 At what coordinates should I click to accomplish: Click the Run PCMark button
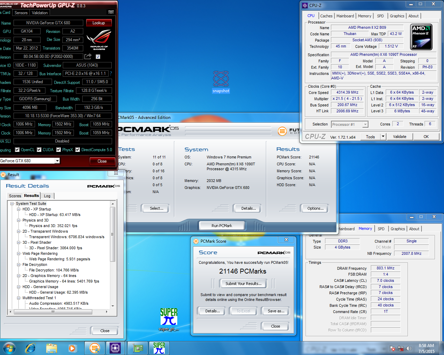(222, 226)
